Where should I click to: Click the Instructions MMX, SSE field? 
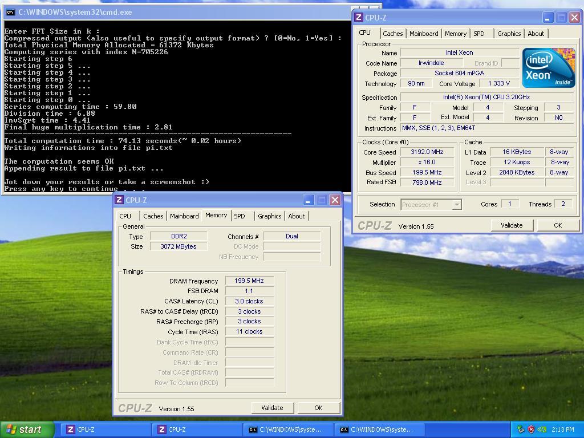[486, 128]
